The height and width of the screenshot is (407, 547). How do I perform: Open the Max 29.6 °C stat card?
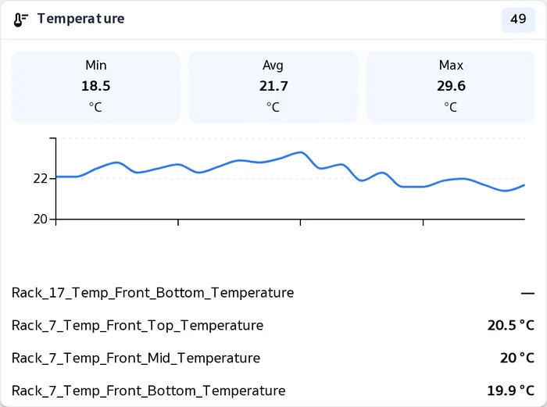point(451,87)
